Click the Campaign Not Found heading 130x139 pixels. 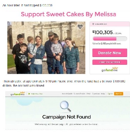[x=66, y=117]
